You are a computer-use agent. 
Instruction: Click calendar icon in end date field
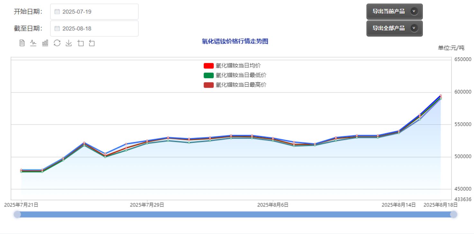[x=57, y=29]
